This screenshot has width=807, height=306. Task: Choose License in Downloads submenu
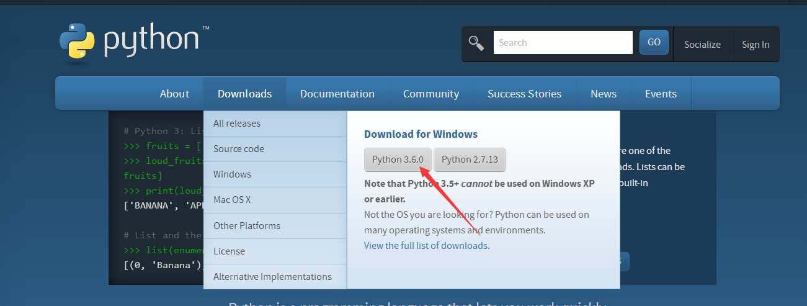[x=275, y=251]
